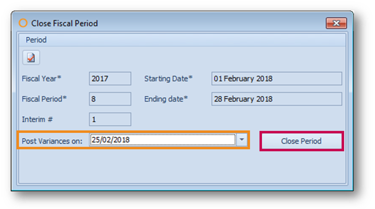Click the Starting Date field 01 February 2018
Screen dimensions: 375x209
click(277, 78)
